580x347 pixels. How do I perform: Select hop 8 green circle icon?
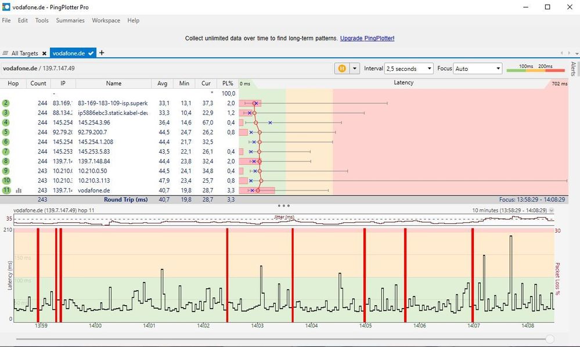(6, 161)
